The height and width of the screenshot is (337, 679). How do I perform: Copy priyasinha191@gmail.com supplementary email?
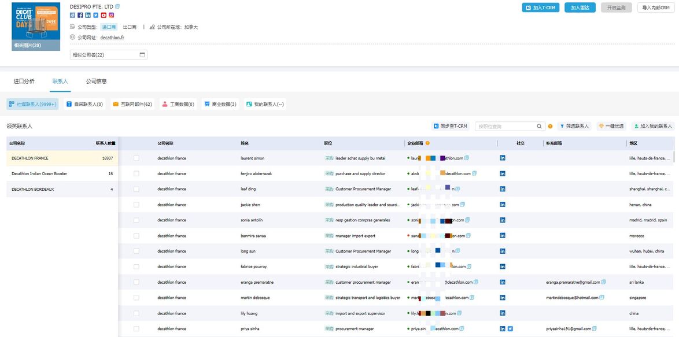(x=595, y=329)
